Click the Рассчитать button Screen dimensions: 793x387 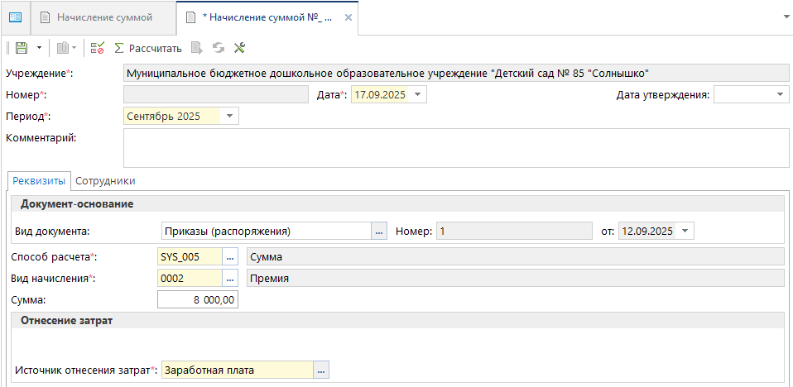[147, 48]
